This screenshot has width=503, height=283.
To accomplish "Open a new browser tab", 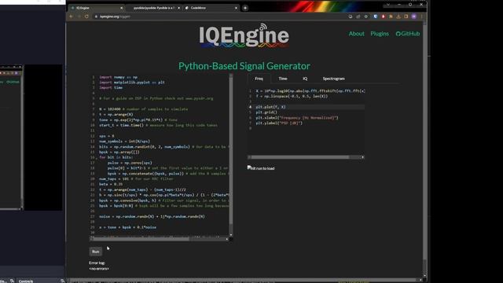I will [x=245, y=8].
